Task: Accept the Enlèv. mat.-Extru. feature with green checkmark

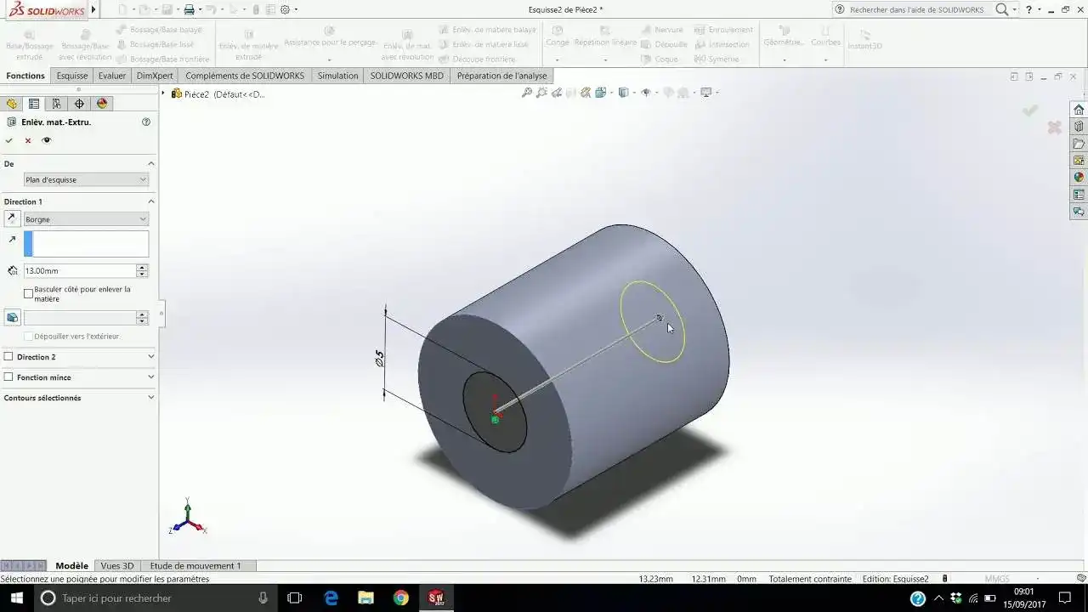Action: [x=8, y=140]
